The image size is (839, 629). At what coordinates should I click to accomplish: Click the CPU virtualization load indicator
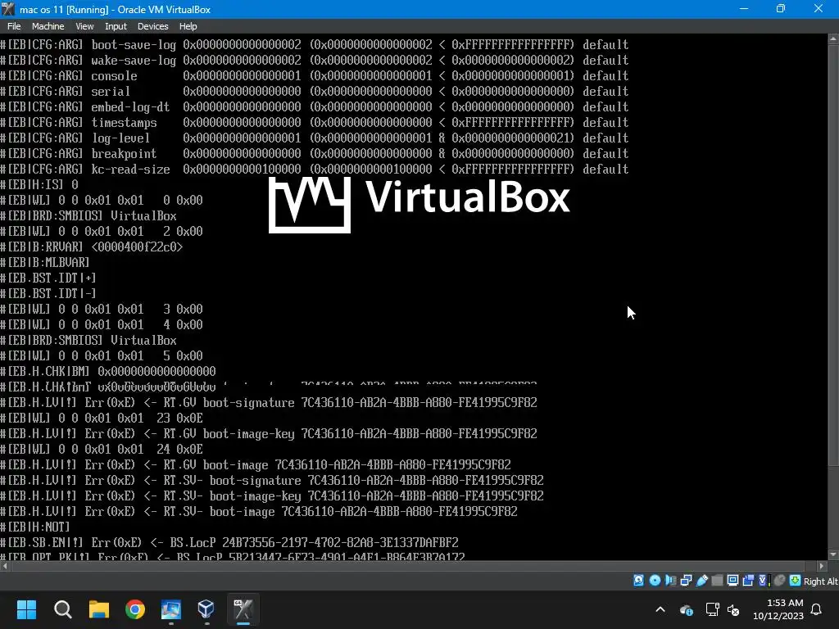click(x=764, y=581)
